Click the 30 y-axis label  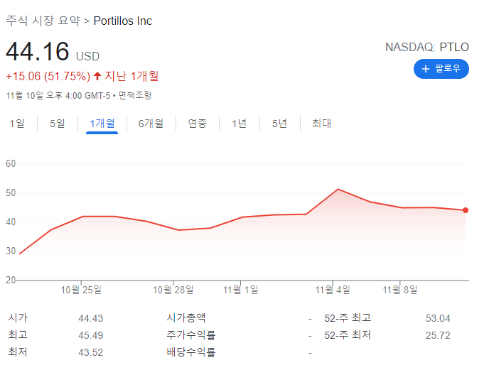11,251
